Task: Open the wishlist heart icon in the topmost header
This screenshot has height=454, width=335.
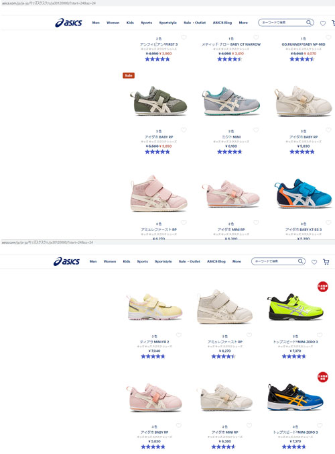Action: [323, 23]
